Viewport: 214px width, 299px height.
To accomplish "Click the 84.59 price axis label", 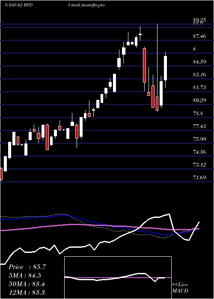I will click(x=199, y=62).
